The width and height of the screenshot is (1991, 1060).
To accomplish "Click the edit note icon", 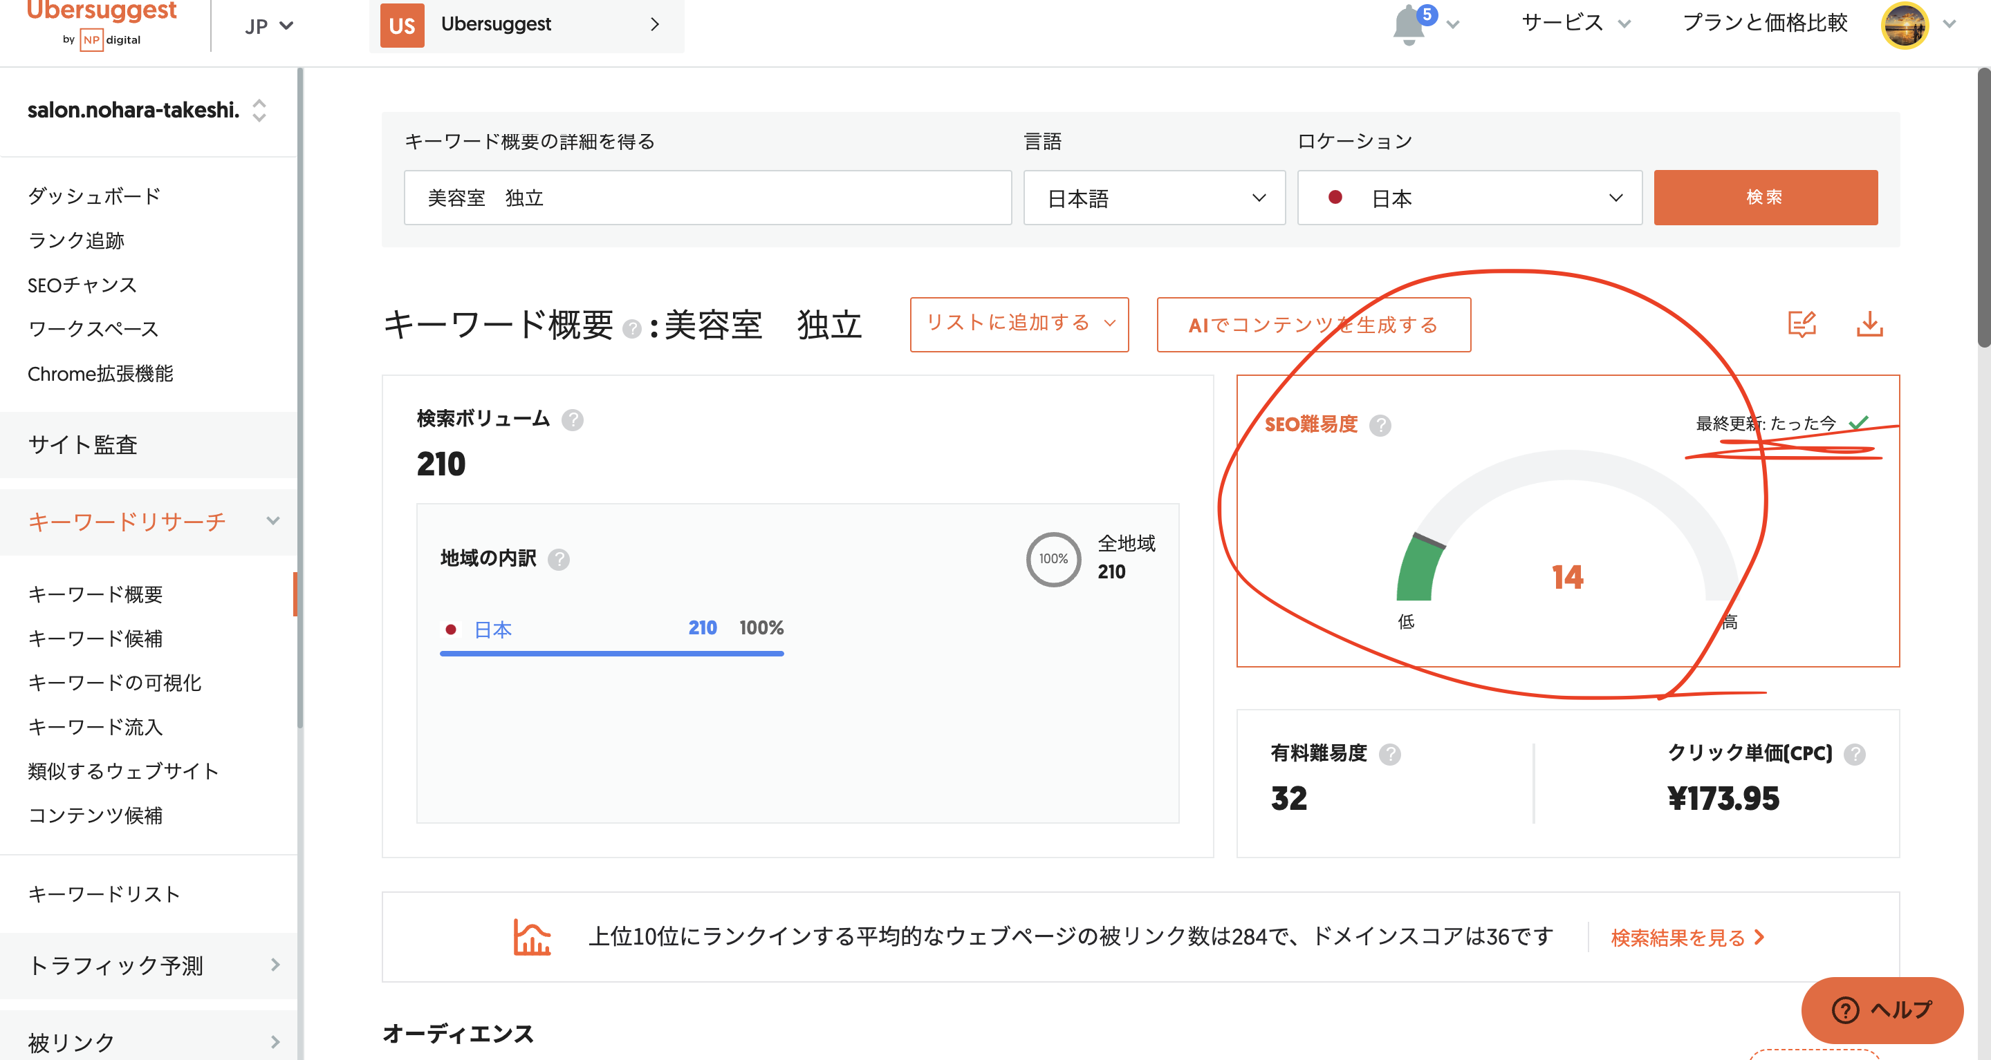I will pyautogui.click(x=1802, y=324).
